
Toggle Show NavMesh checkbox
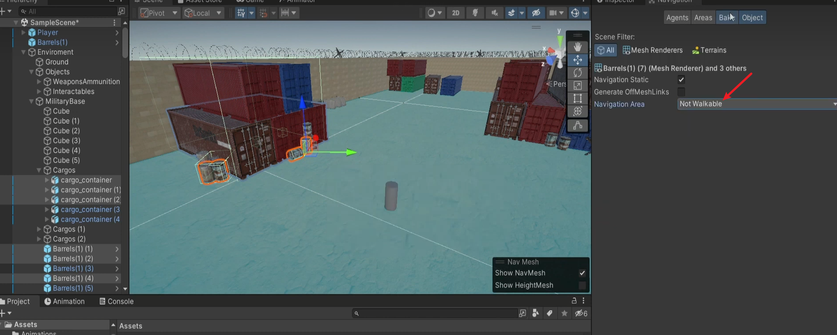(582, 273)
